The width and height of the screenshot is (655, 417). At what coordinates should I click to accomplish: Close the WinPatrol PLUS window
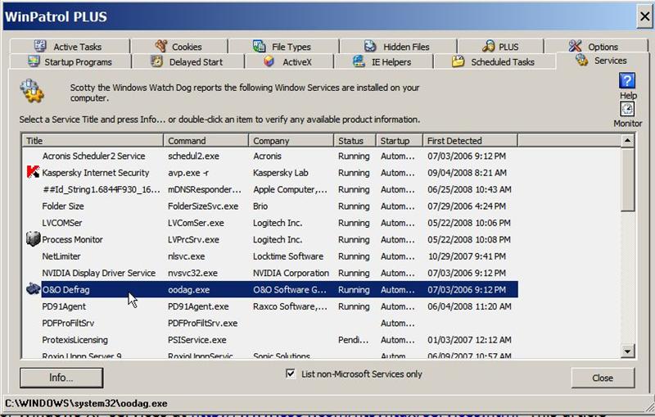pyautogui.click(x=644, y=16)
